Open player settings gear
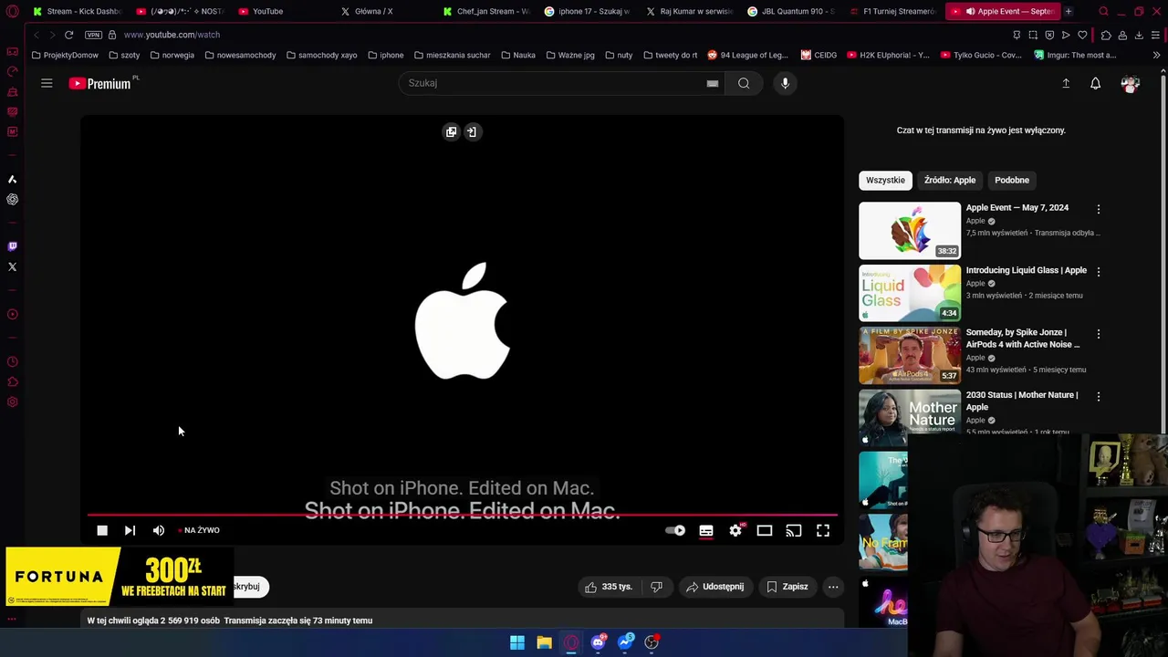 pos(735,530)
